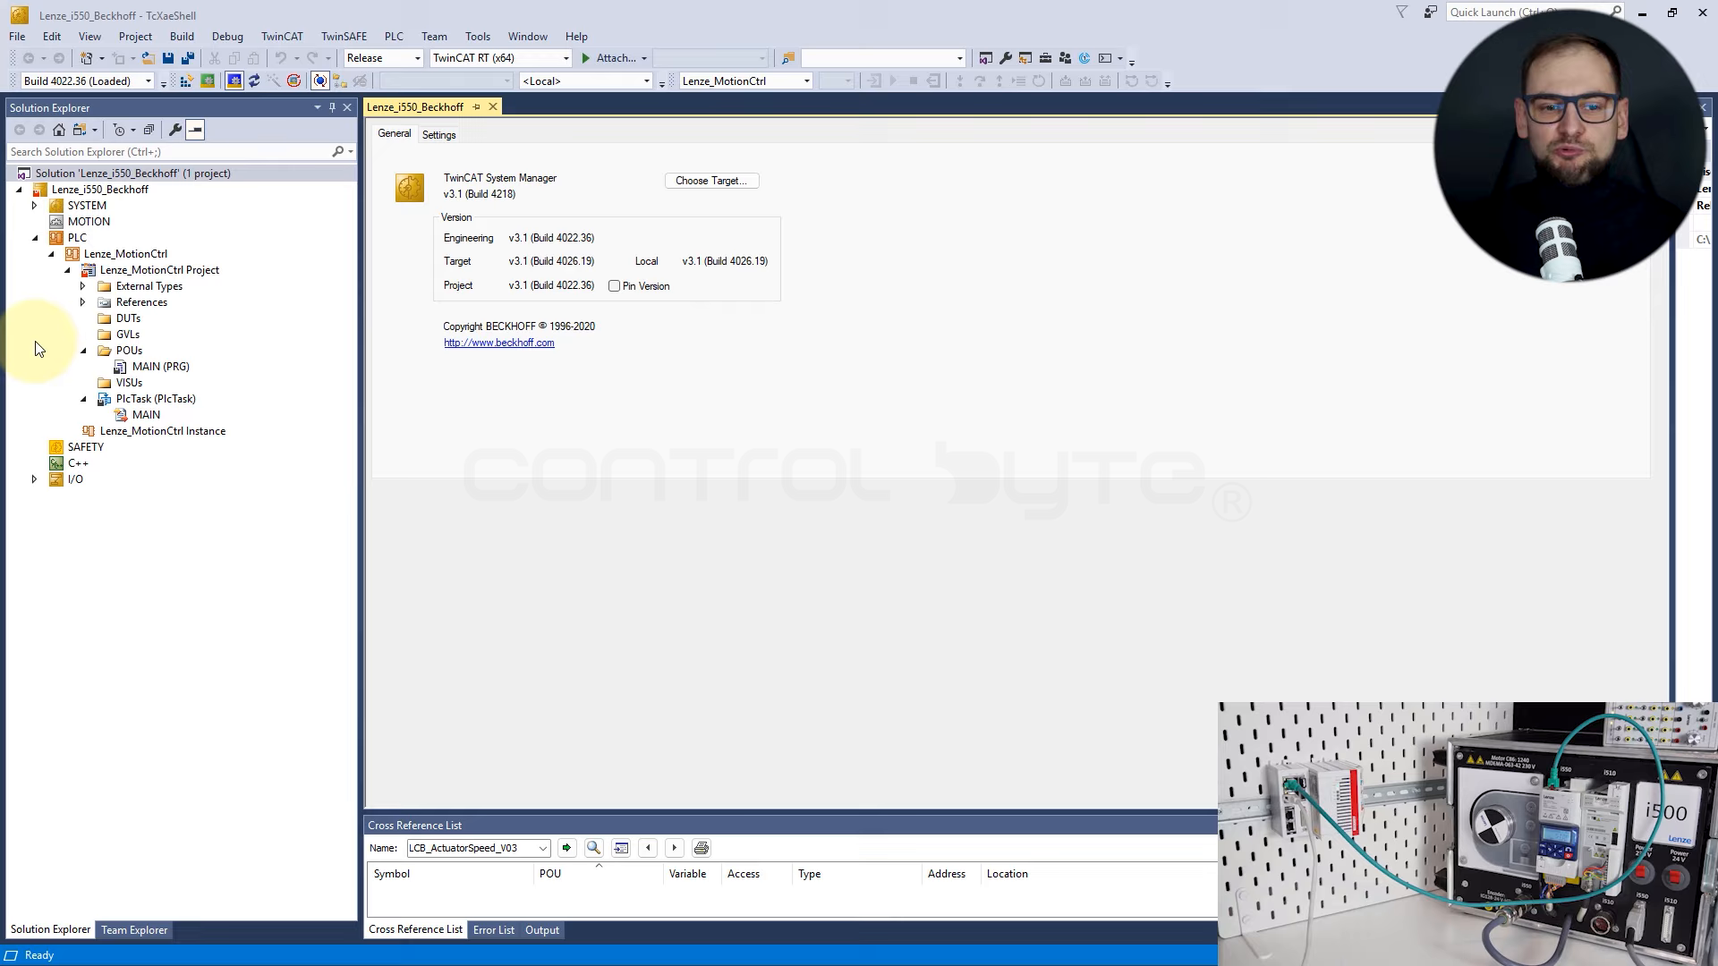Click the magic wand Scan icon
The height and width of the screenshot is (966, 1718).
pos(274,81)
